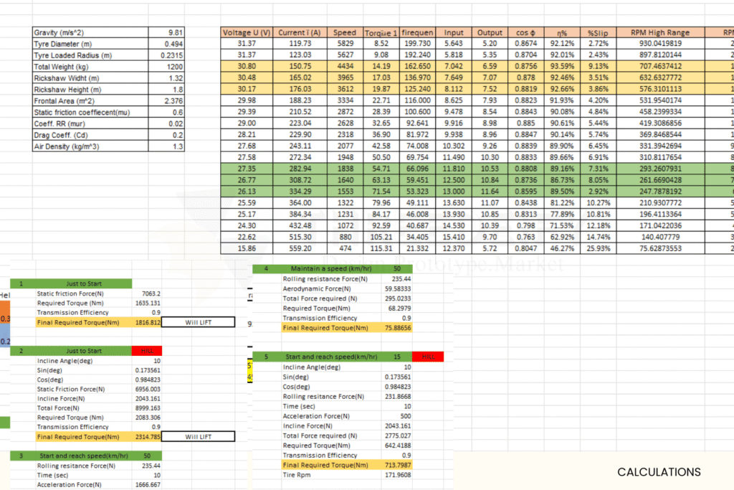The image size is (734, 490).
Task: Select the RPM value 930.0419819
Action: pos(660,43)
